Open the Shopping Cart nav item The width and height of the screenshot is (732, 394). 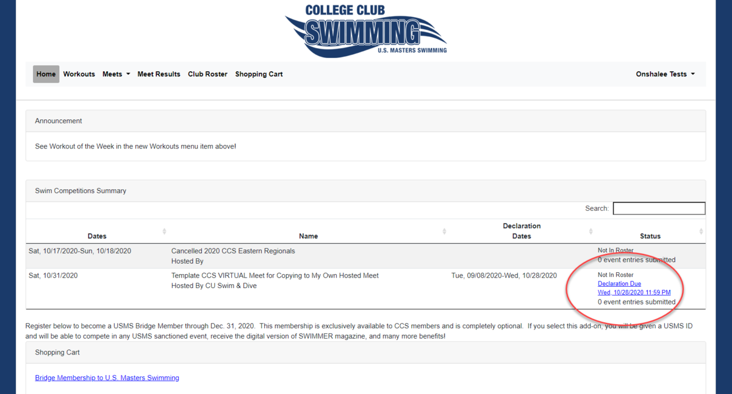[x=259, y=74]
